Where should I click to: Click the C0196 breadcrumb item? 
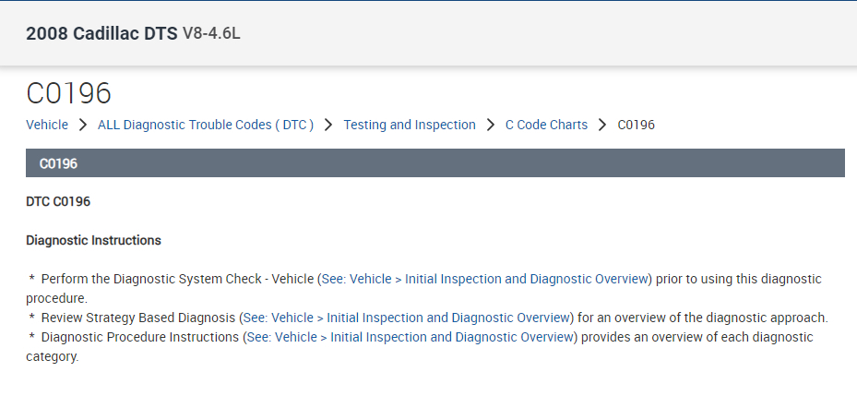tap(636, 125)
